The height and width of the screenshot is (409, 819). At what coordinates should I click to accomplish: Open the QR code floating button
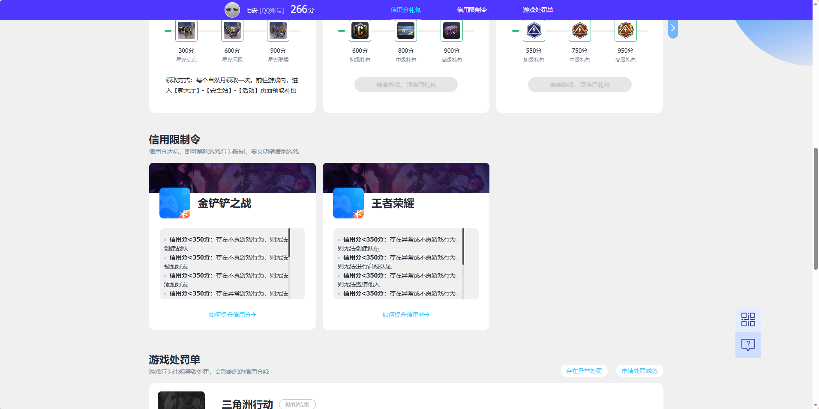(x=748, y=319)
